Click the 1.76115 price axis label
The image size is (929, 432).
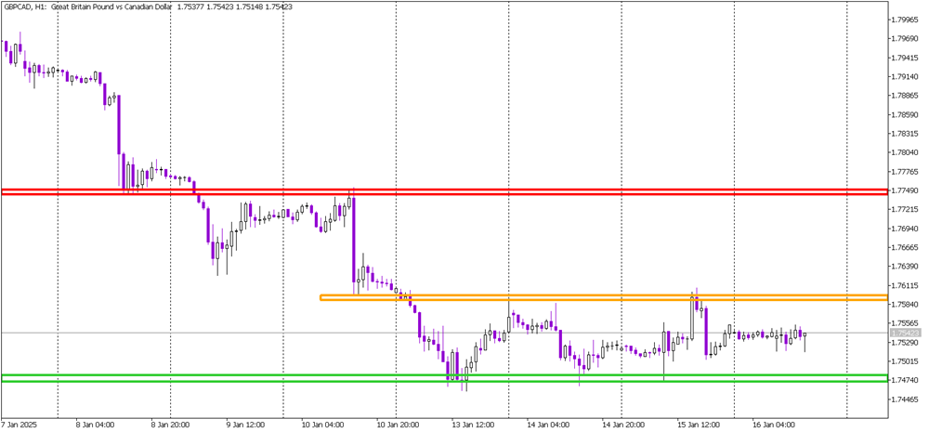click(x=906, y=285)
